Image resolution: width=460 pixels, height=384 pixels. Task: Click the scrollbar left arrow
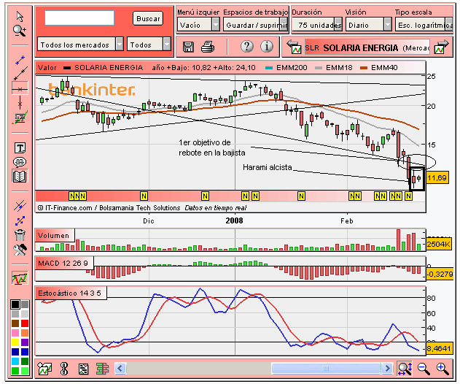[x=120, y=368]
